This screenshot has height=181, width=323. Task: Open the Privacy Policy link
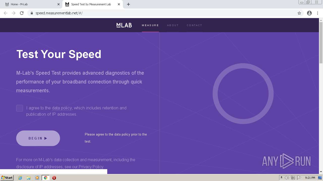91,167
